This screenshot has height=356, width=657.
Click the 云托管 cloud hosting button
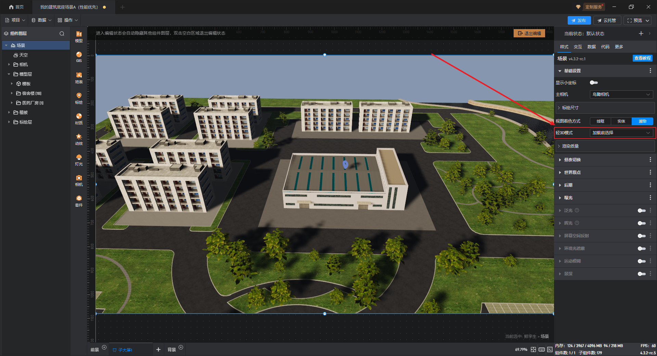tap(607, 21)
